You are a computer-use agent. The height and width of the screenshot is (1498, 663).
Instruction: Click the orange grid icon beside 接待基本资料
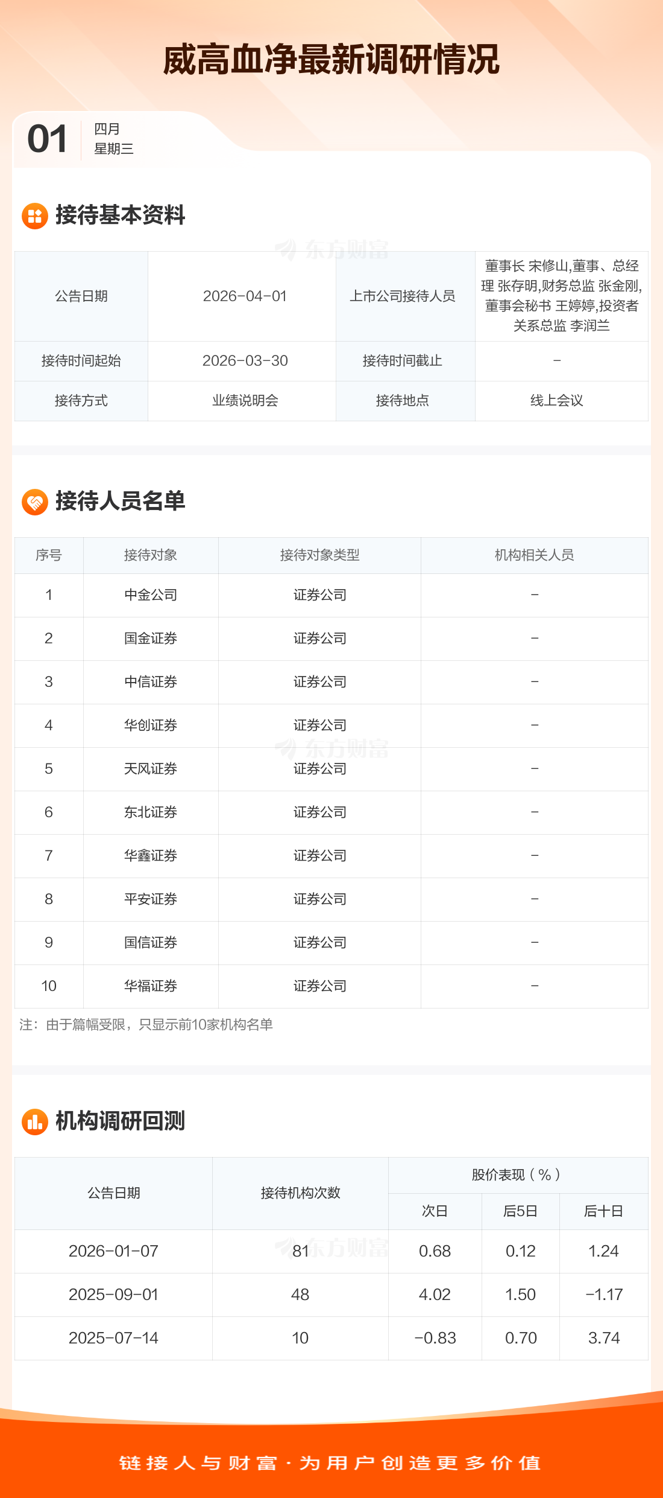(x=35, y=216)
